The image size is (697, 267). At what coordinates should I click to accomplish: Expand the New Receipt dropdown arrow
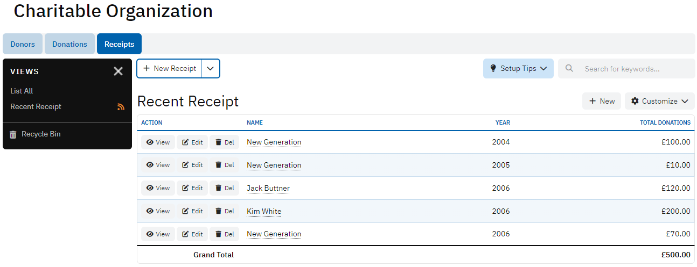click(x=211, y=69)
